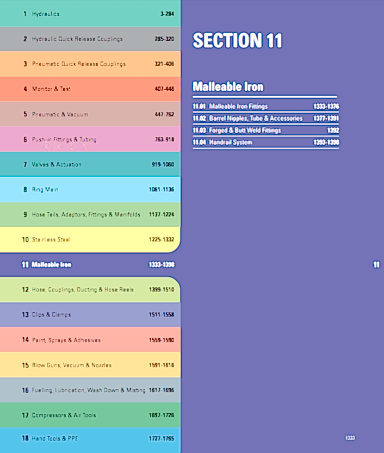Open Hose, Couplings, Ducting & Hose Reels
The image size is (384, 453).
click(90, 289)
